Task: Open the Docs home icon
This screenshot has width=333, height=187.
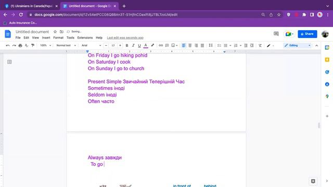Action: click(x=8, y=34)
